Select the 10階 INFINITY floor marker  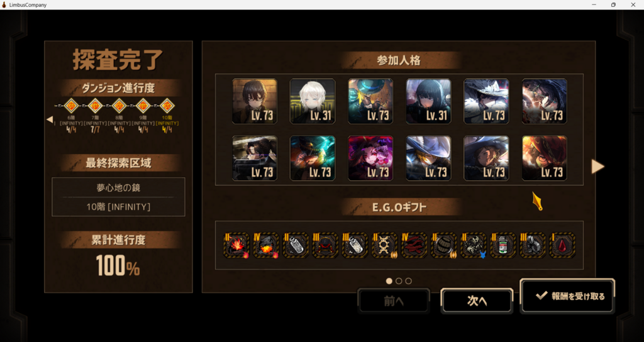(x=167, y=106)
